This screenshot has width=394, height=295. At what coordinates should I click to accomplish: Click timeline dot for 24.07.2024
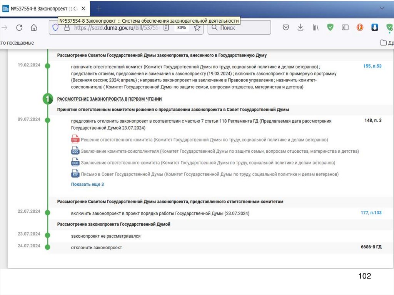click(x=47, y=247)
